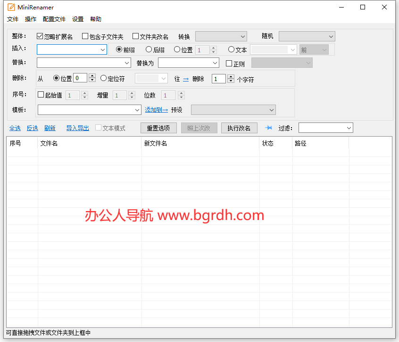This screenshot has height=342, width=399.
Task: Expand the 转换 dropdown
Action: pos(221,36)
